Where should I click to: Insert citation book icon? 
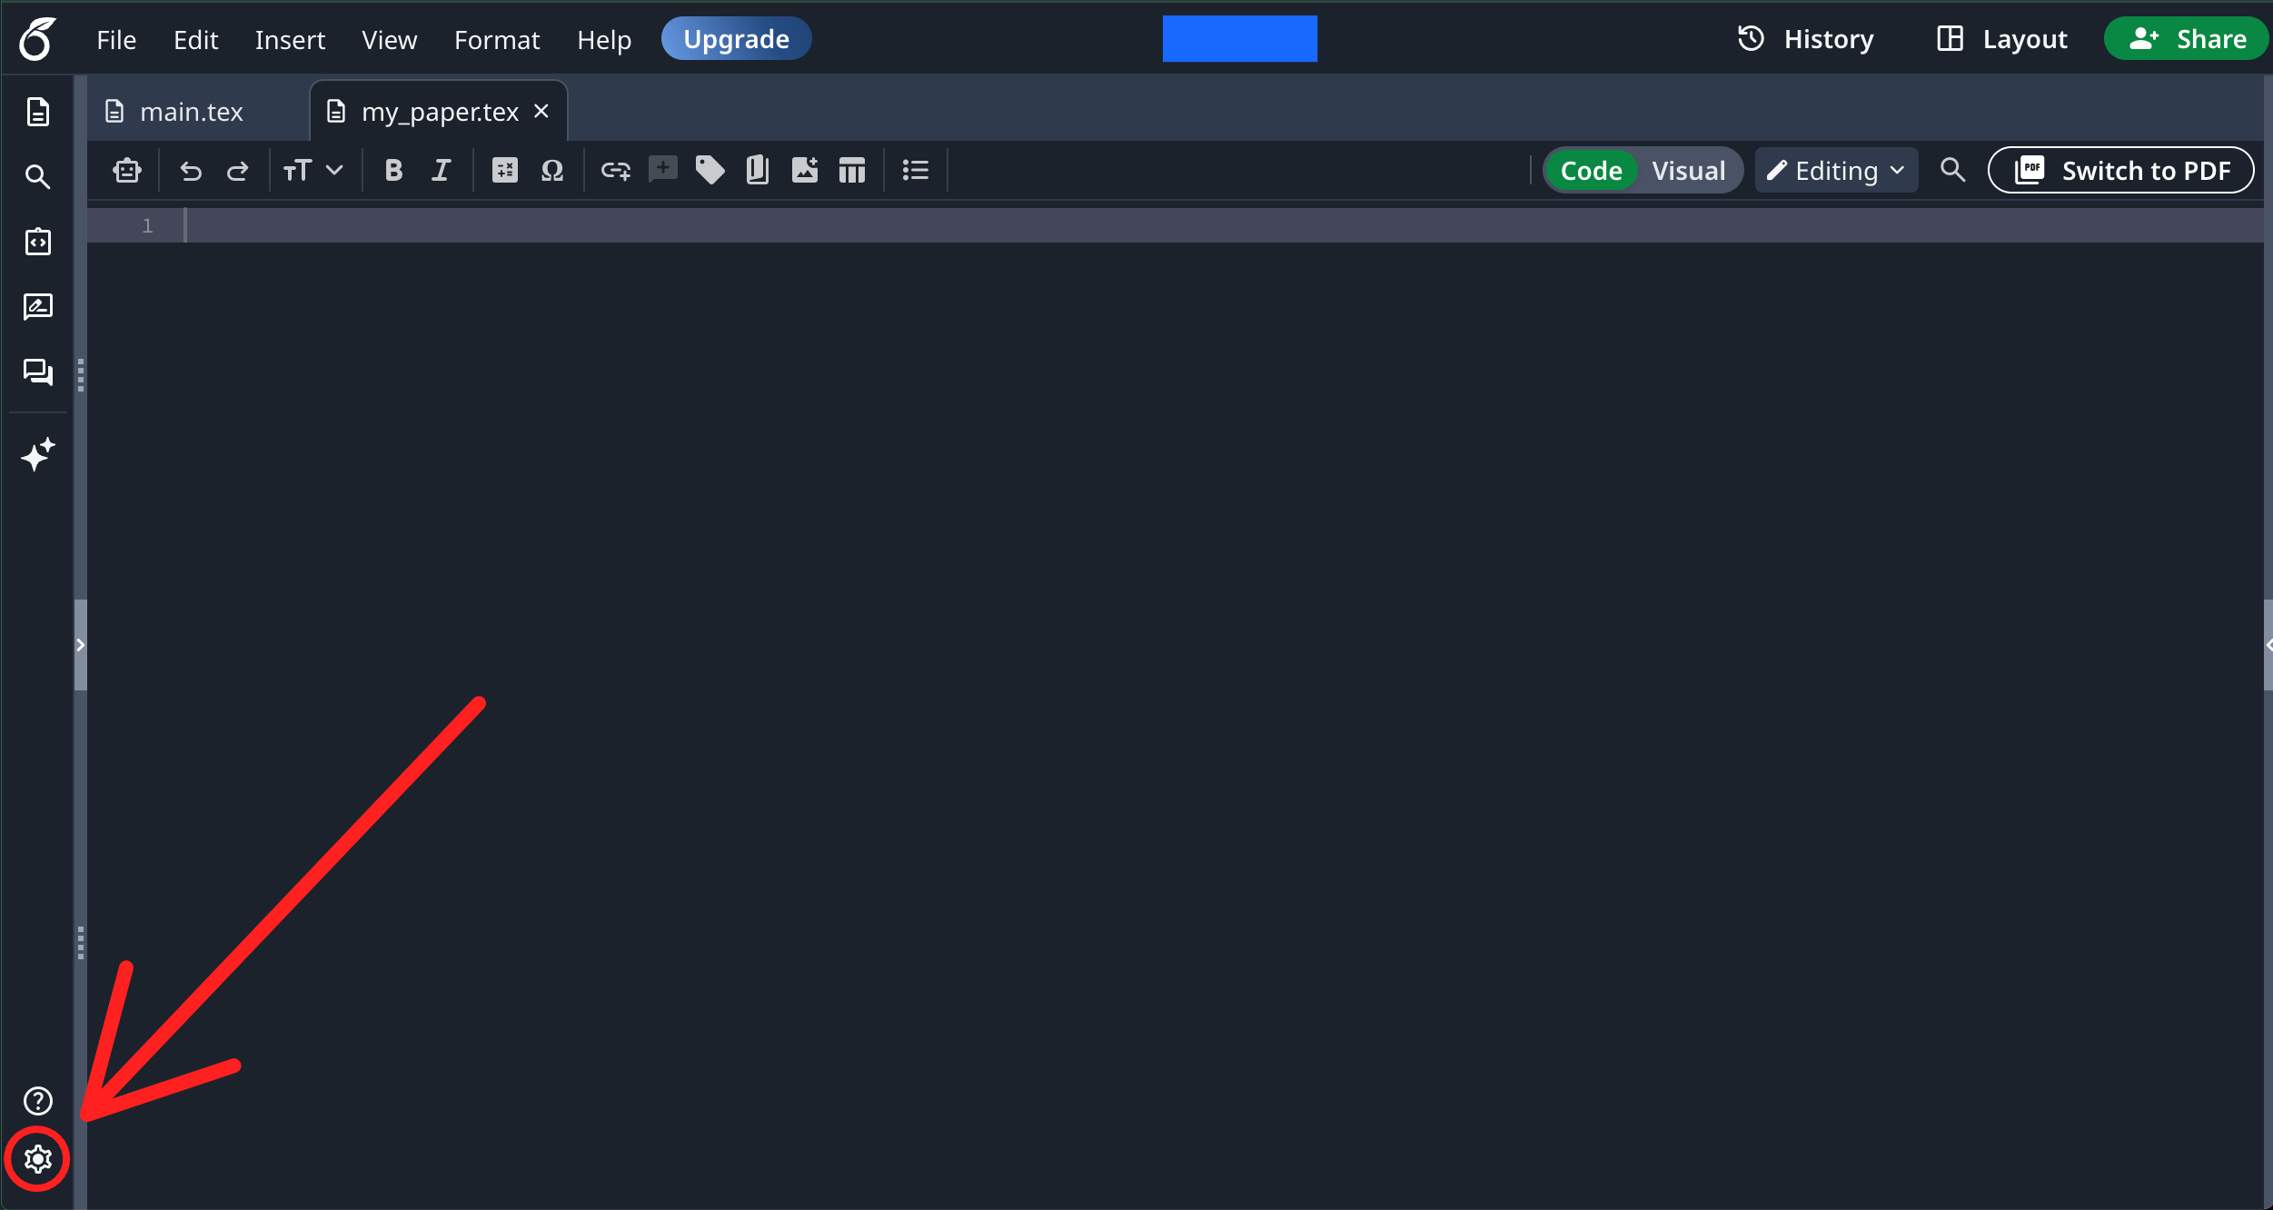coord(757,170)
